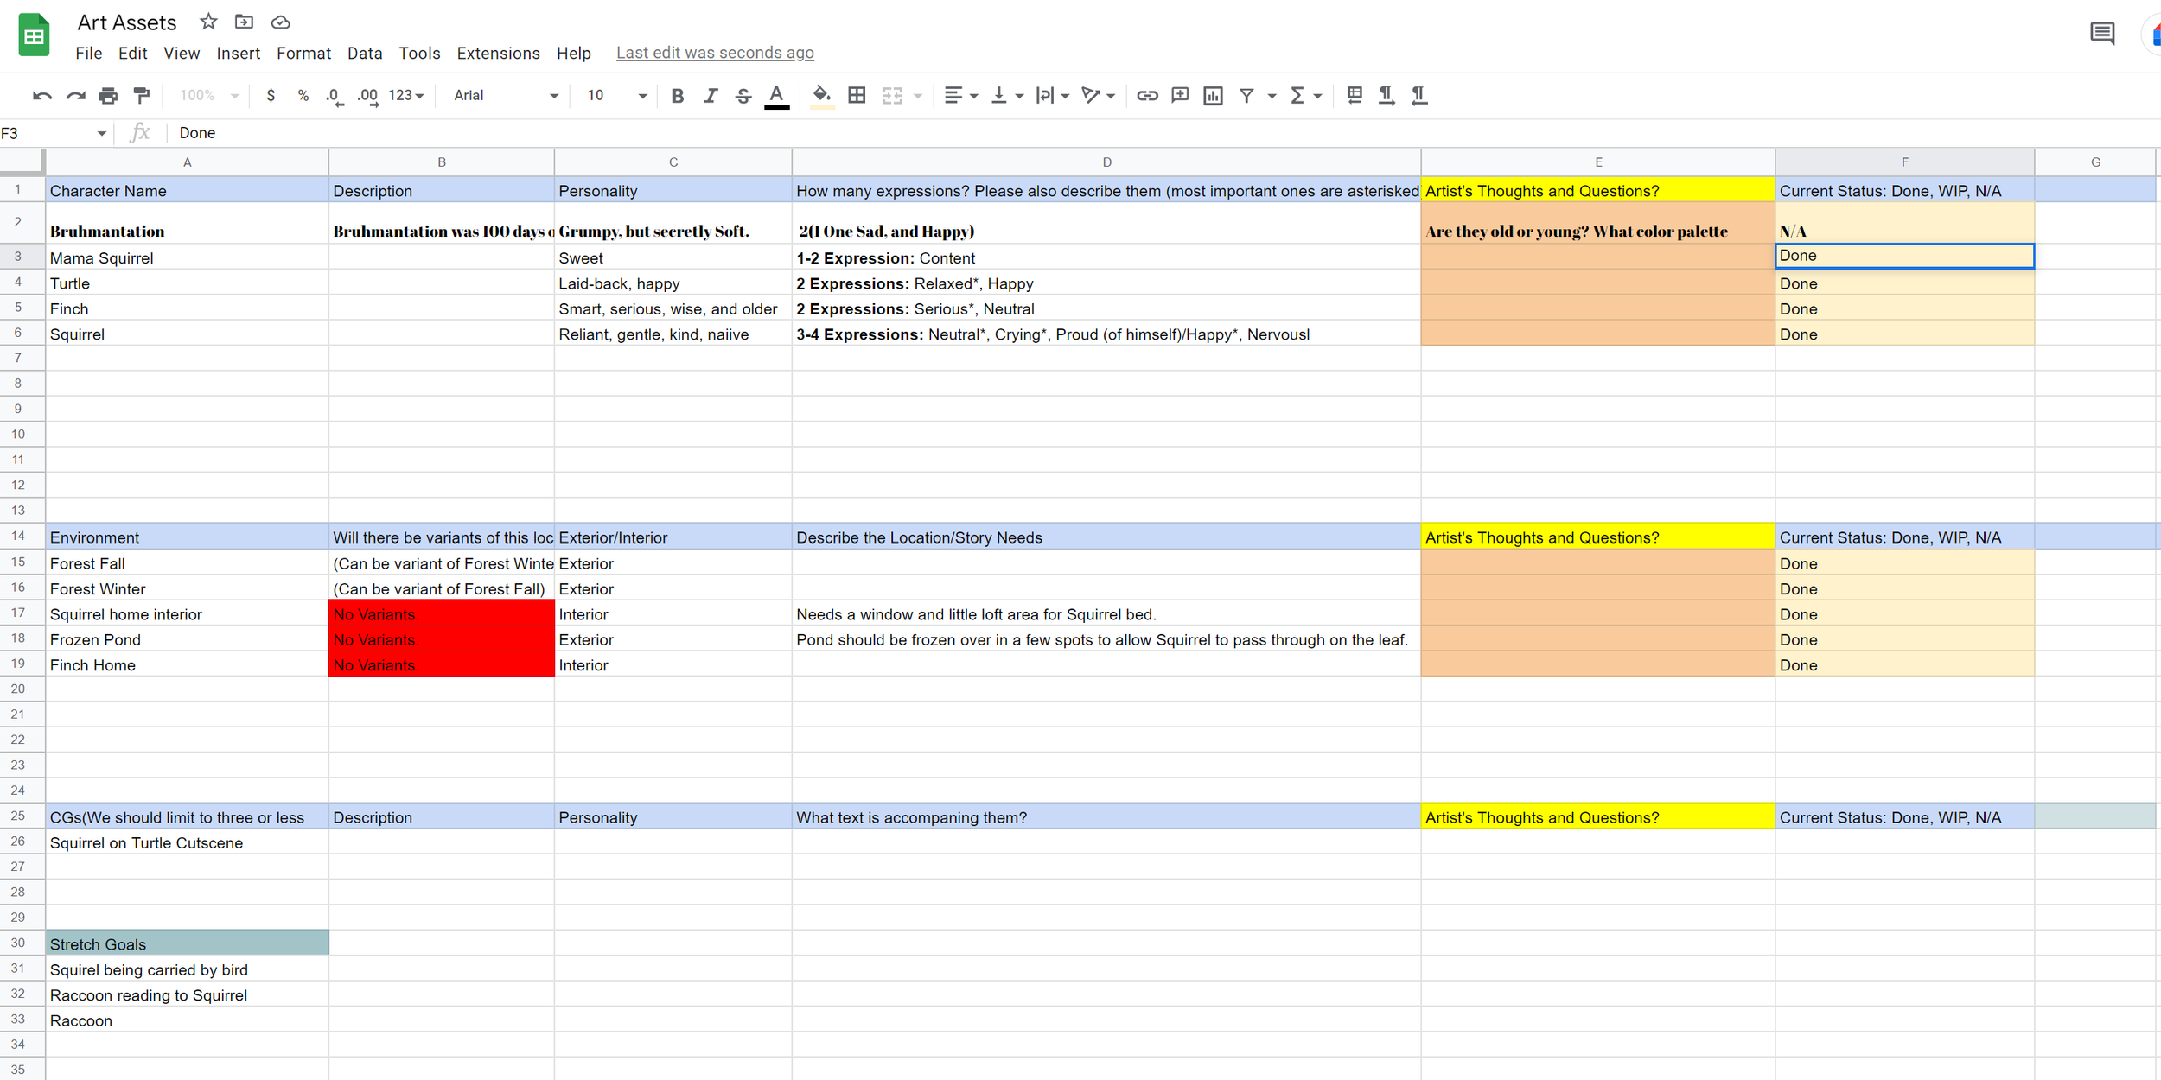Click the insert link icon
Screen dimensions: 2161x1080
1147,96
